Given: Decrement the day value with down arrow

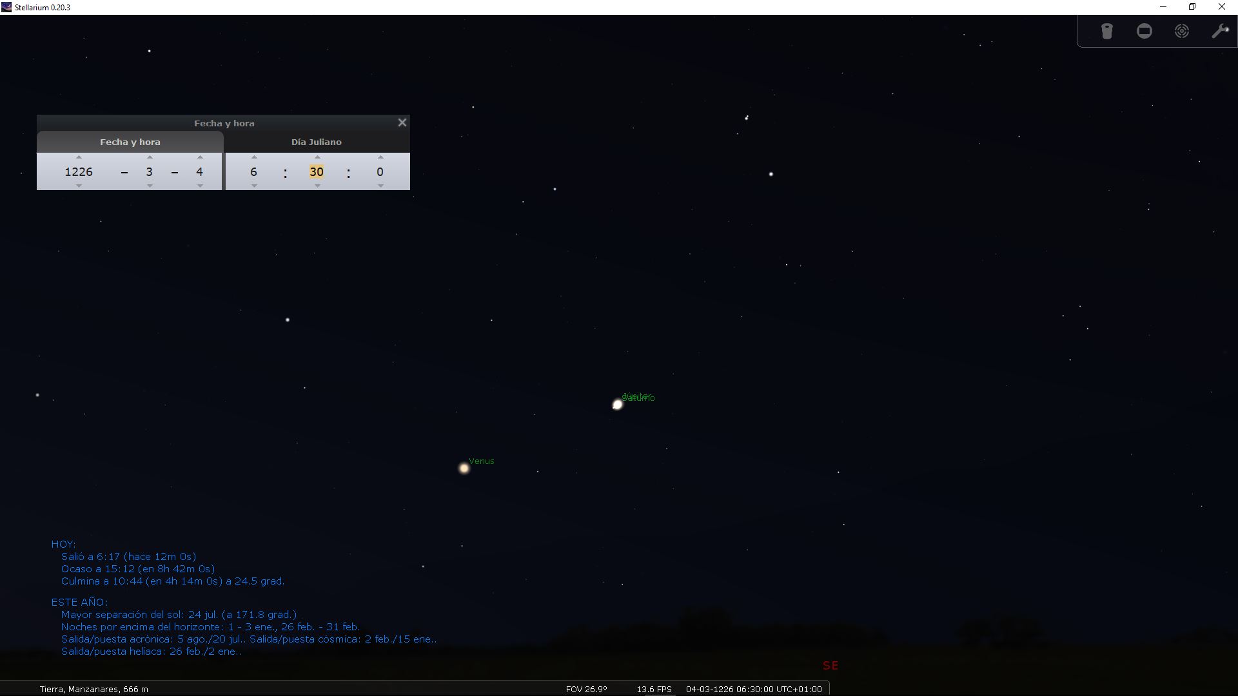Looking at the screenshot, I should pyautogui.click(x=200, y=186).
